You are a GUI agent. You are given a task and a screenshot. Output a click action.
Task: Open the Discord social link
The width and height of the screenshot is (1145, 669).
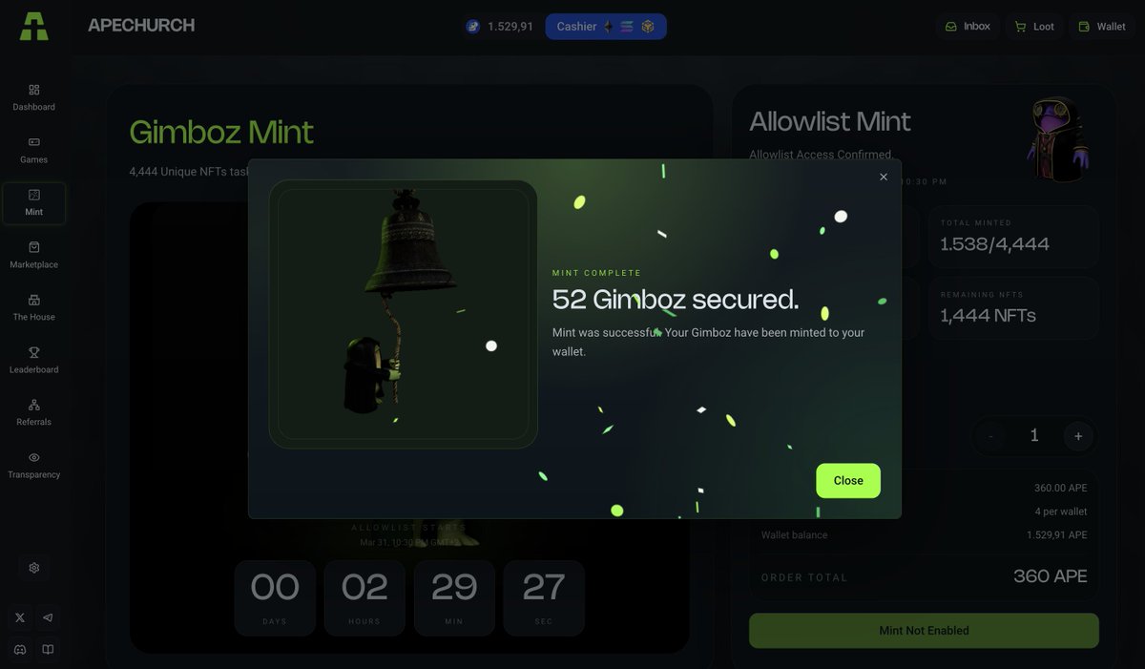tap(20, 649)
